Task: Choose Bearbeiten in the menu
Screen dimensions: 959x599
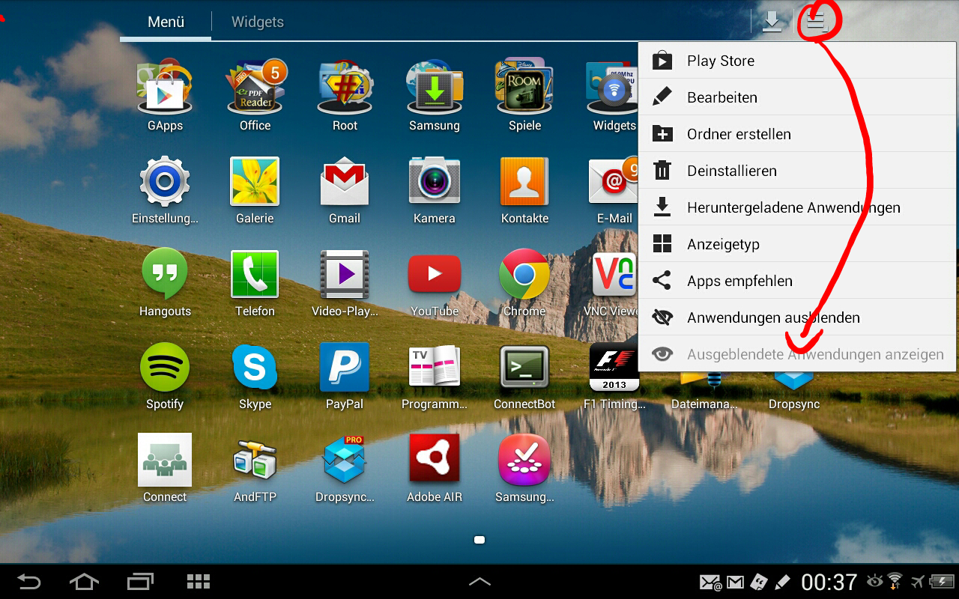Action: click(x=797, y=97)
